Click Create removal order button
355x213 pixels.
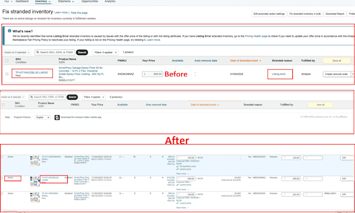[336, 74]
